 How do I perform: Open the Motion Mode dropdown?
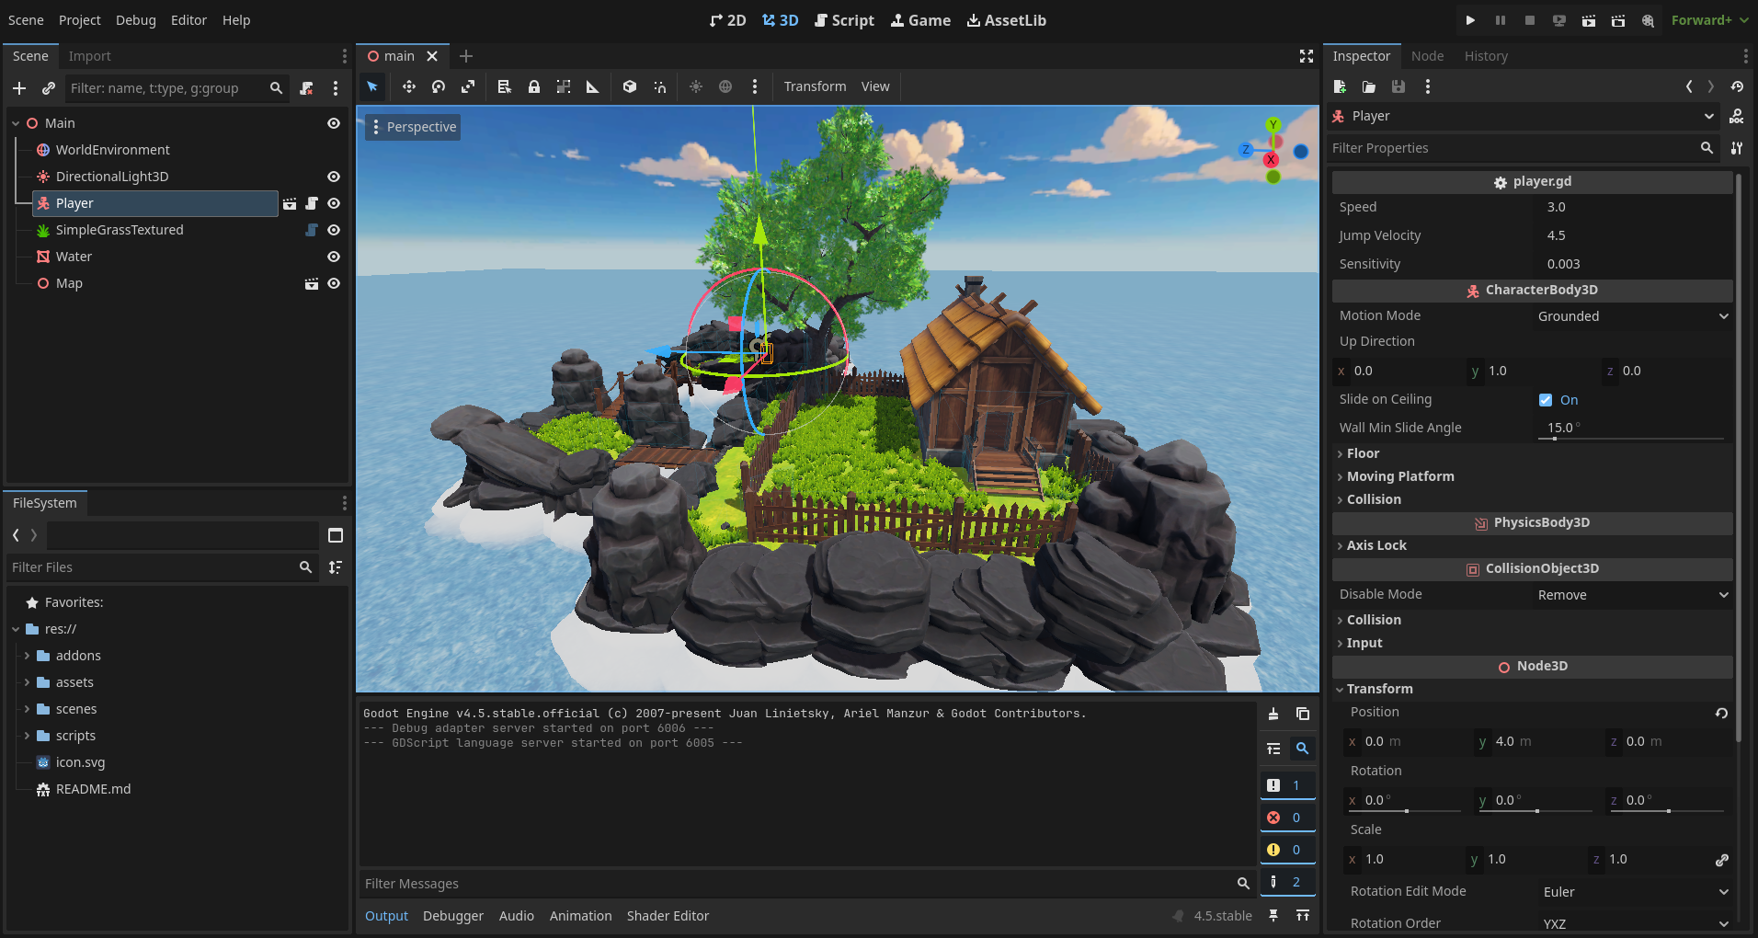pos(1630,315)
